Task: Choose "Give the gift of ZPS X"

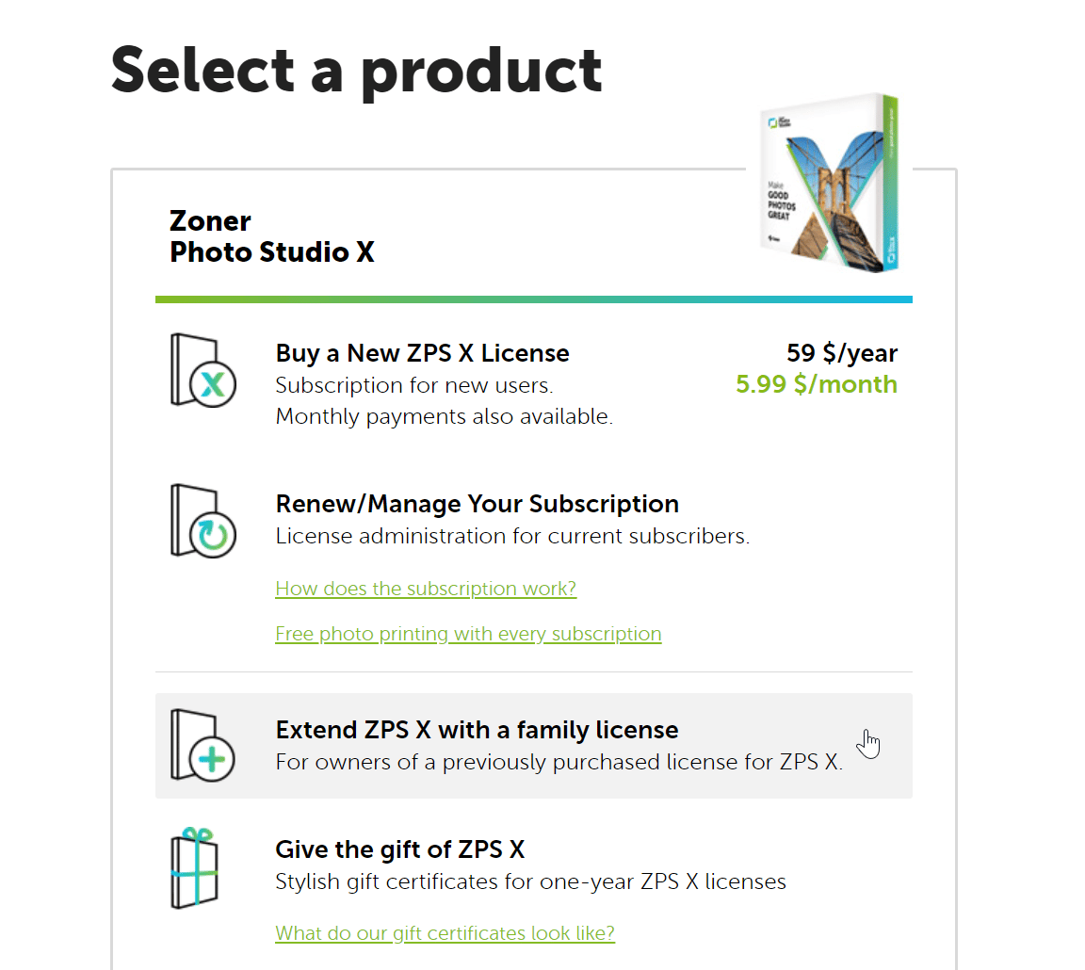Action: [x=400, y=849]
